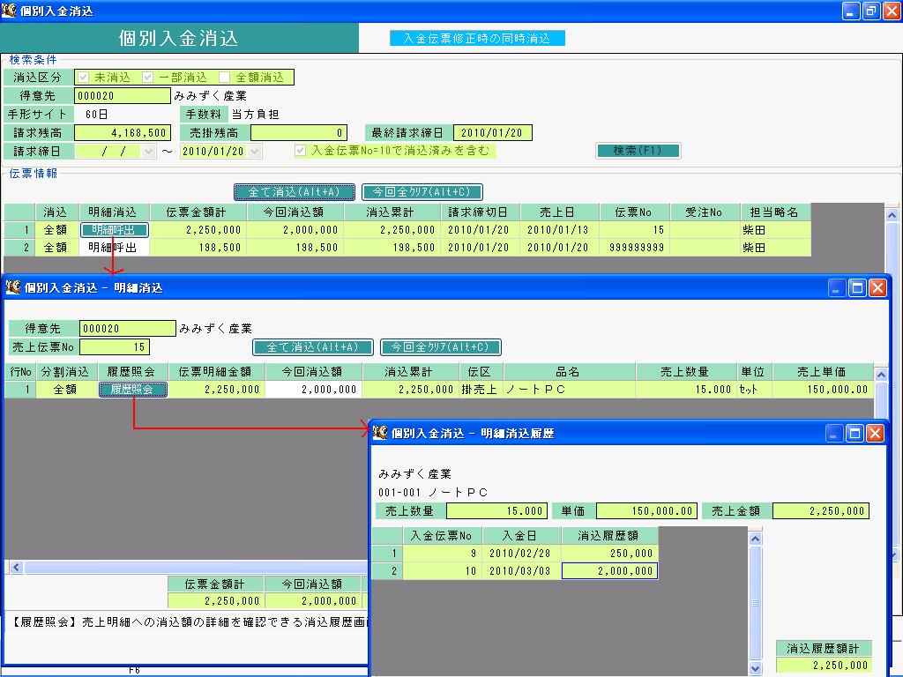Screen dimensions: 903x677
Task: Click down arrow of history list scrollbar
Action: tap(755, 669)
